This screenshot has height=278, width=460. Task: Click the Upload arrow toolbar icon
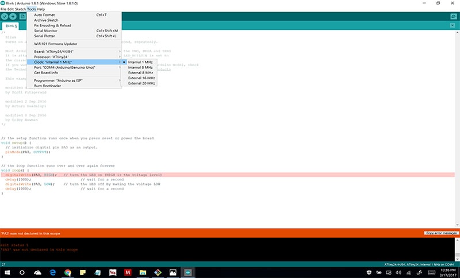(13, 17)
